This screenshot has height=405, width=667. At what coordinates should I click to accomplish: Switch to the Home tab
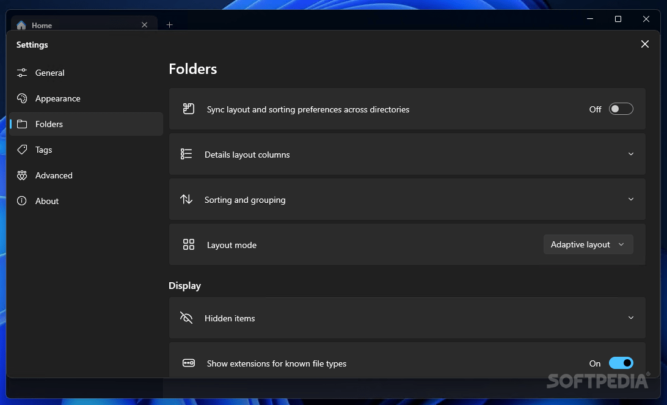pos(84,25)
